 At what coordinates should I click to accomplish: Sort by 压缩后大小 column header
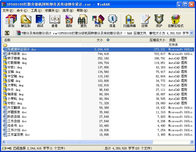138,40
